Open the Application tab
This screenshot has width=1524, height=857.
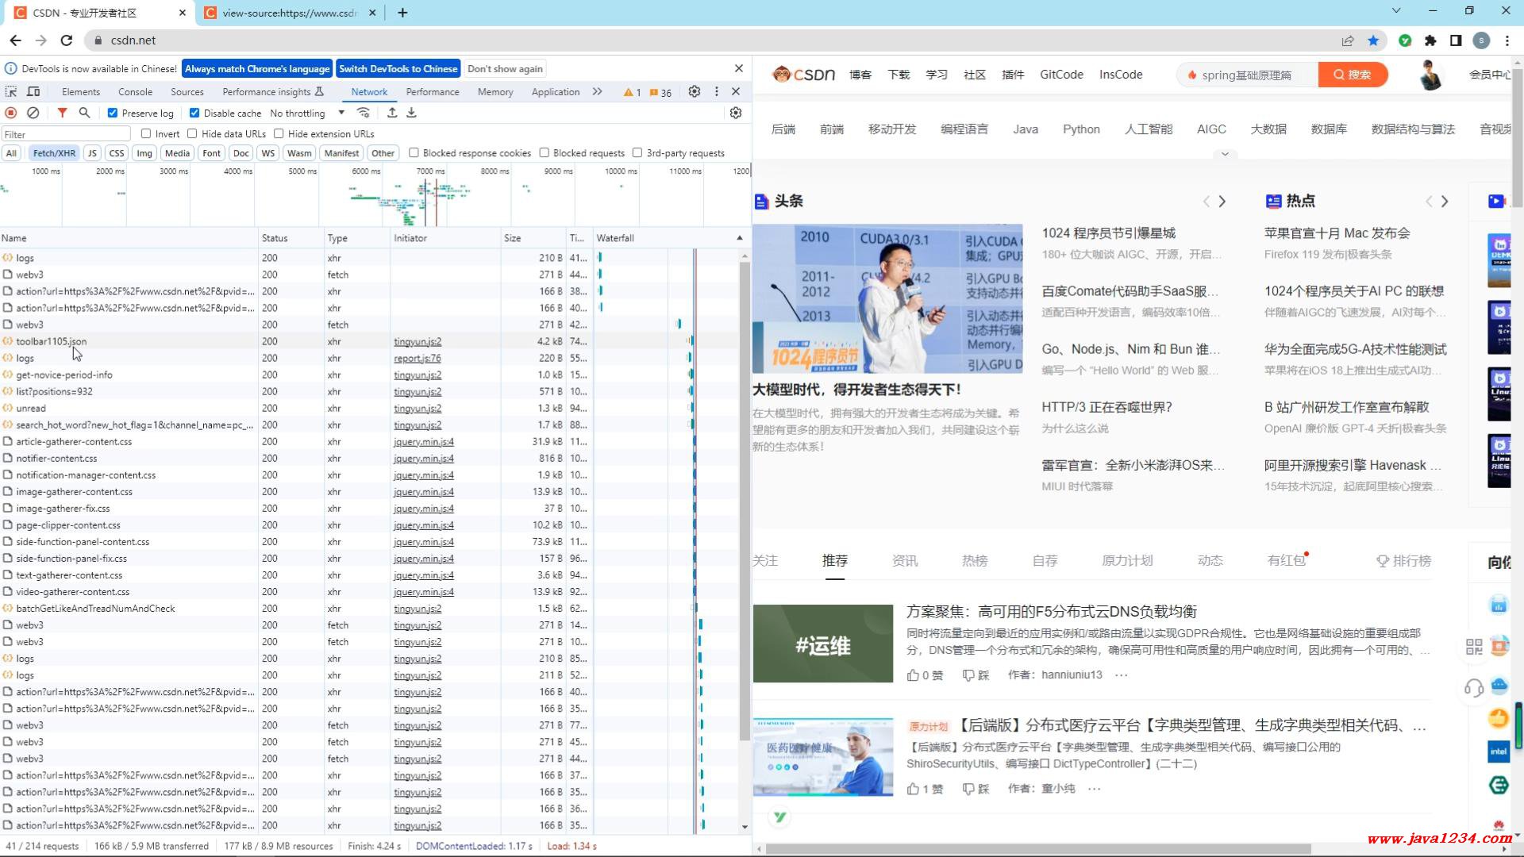556,92
